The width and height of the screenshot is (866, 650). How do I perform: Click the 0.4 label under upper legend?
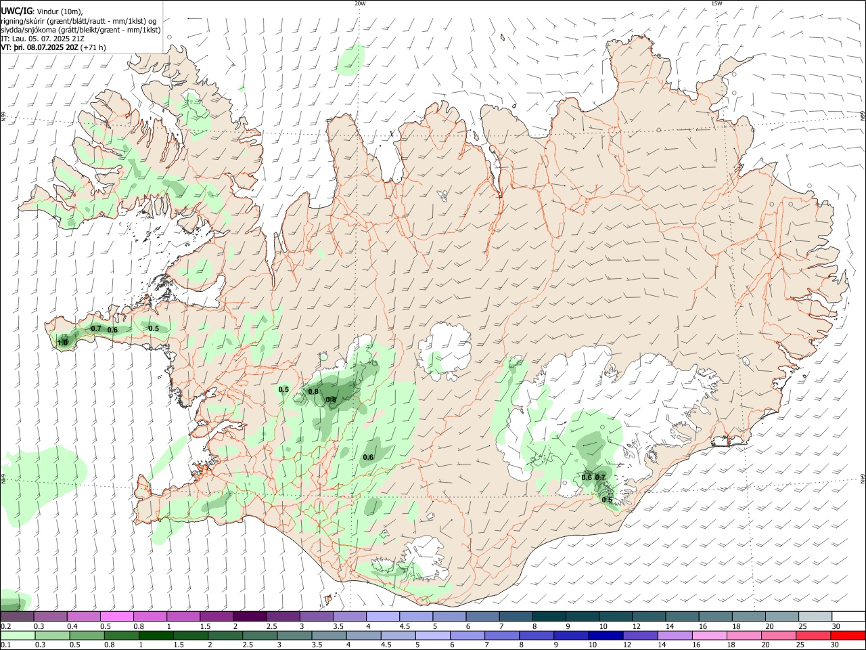tap(72, 626)
